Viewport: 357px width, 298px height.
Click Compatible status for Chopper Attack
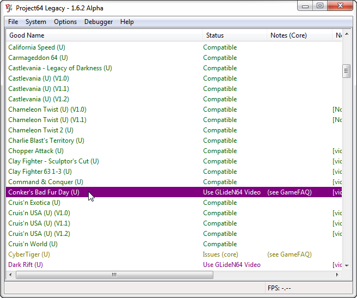coord(220,151)
